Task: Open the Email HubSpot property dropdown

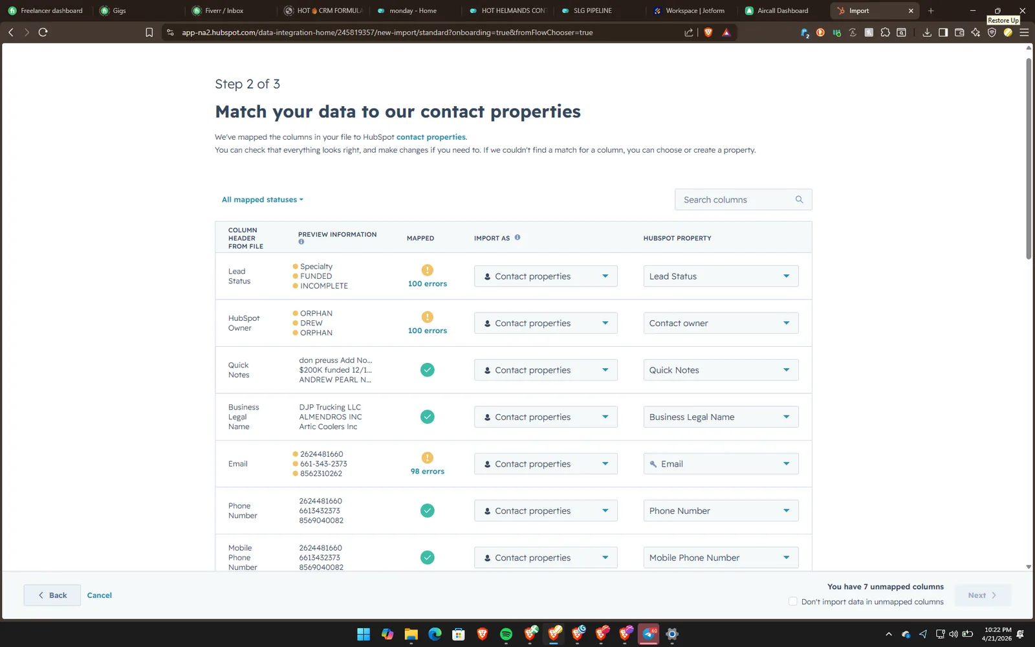Action: (721, 464)
